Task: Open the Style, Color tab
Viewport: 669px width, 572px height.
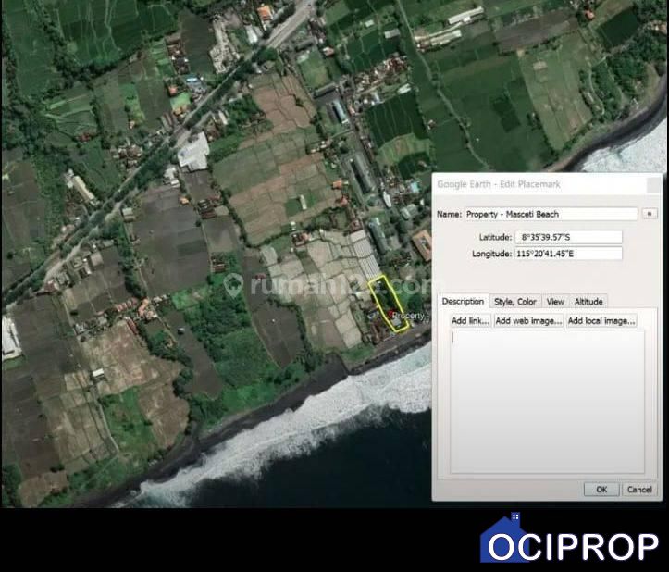Action: pos(515,301)
